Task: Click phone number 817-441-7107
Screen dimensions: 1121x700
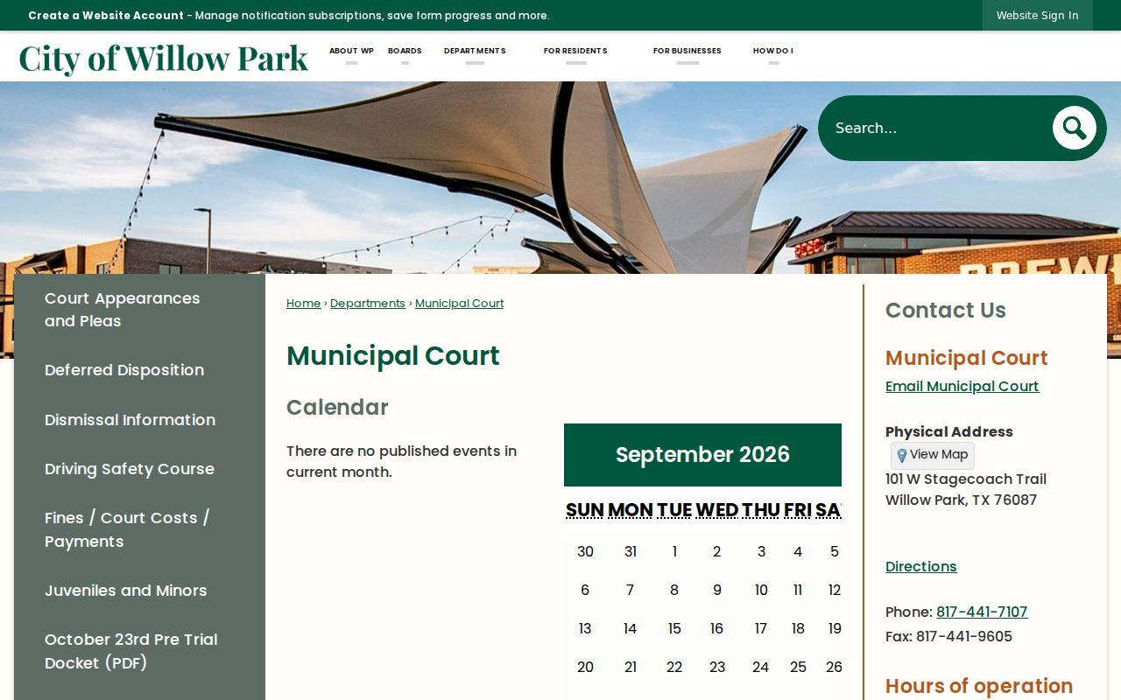Action: 982,612
